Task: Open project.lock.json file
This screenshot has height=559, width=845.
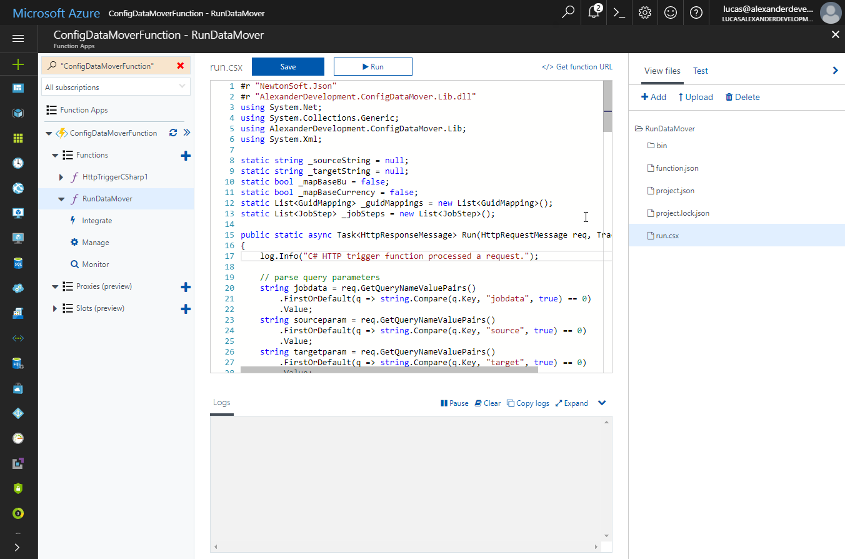Action: pos(678,213)
